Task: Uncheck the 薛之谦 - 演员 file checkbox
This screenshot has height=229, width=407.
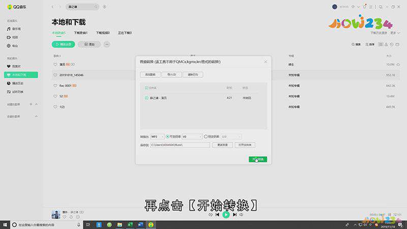Action: click(147, 98)
